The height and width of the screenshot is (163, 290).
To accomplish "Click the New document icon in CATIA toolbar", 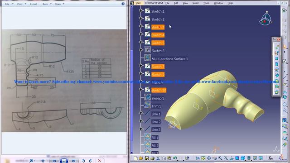I will 135,158.
